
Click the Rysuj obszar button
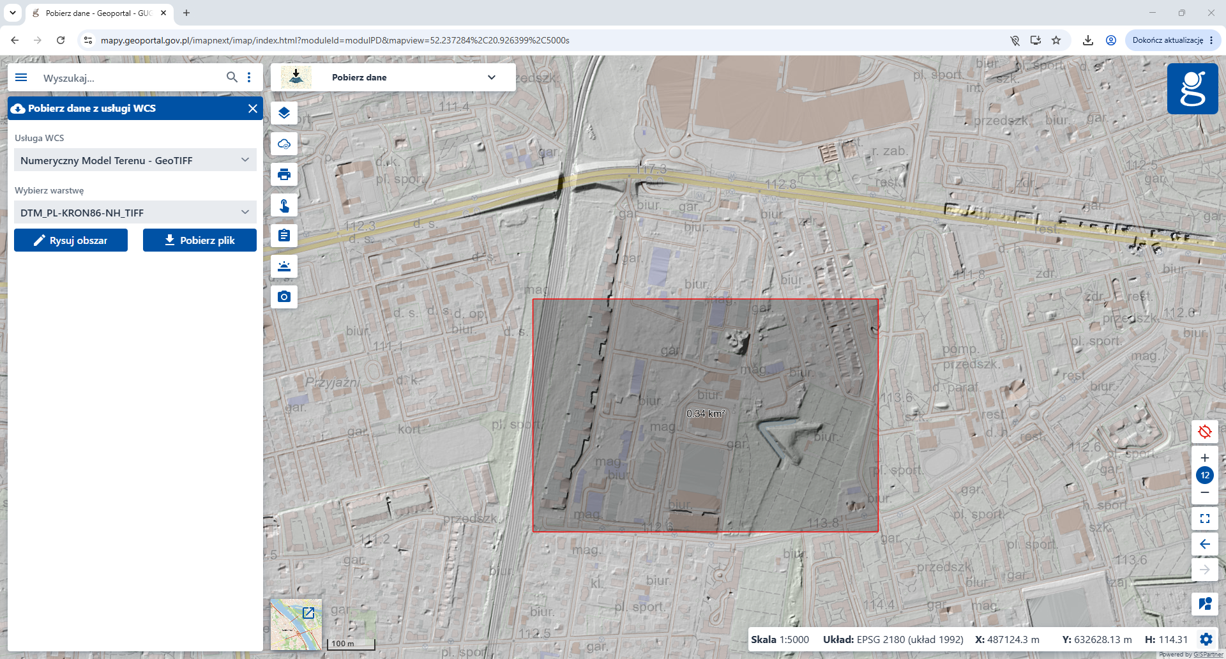click(x=71, y=240)
